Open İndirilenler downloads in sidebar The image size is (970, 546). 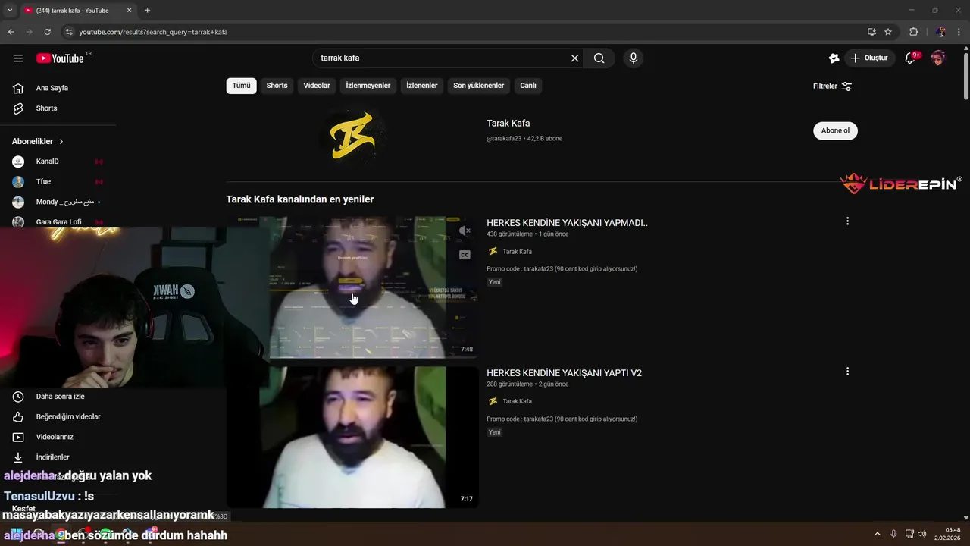tap(52, 457)
